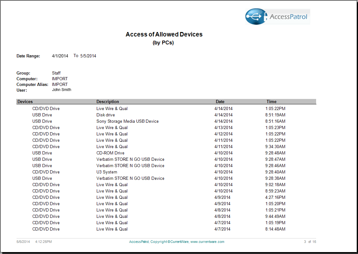Image resolution: width=358 pixels, height=254 pixels.
Task: Click the time 9:28:46AM
Action: pos(275,166)
